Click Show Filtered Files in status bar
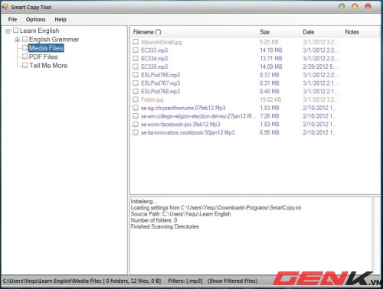Screen dimensions: 383x289 [x=232, y=281]
